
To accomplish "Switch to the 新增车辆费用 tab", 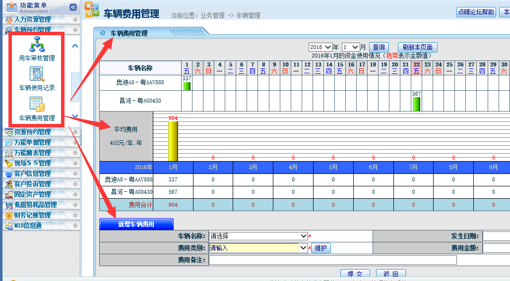I will coord(136,224).
